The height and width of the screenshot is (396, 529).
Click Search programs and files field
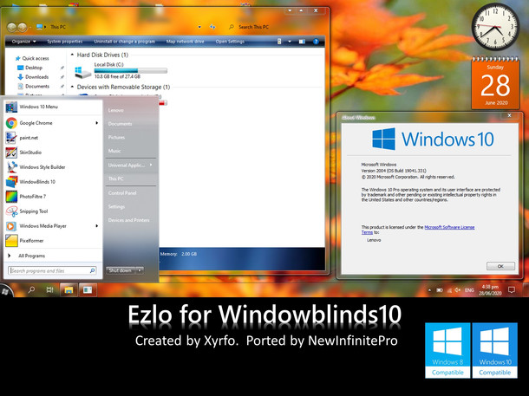[52, 270]
